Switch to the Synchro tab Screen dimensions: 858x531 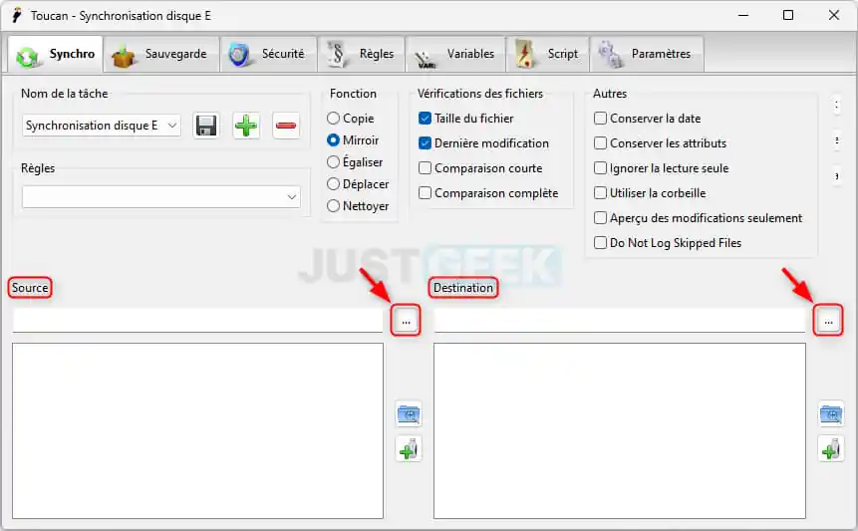[x=55, y=54]
